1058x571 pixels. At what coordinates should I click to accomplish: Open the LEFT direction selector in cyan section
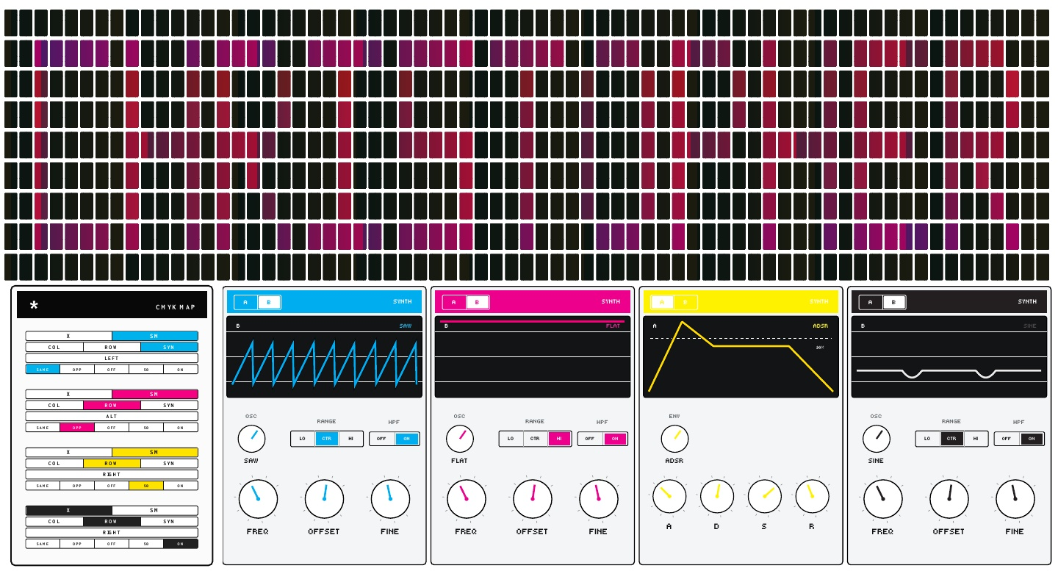(x=112, y=359)
